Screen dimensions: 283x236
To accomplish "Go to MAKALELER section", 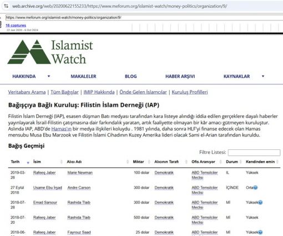I will (x=83, y=76).
